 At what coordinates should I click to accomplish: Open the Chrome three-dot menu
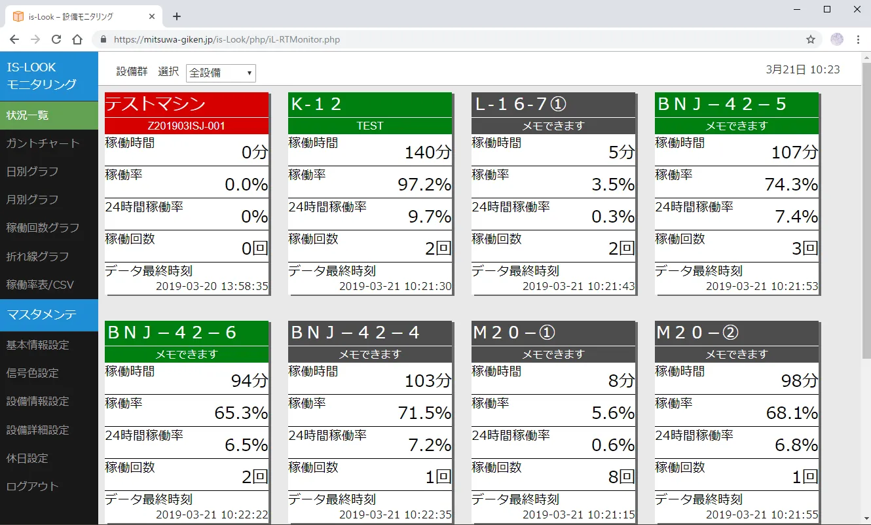(x=858, y=39)
